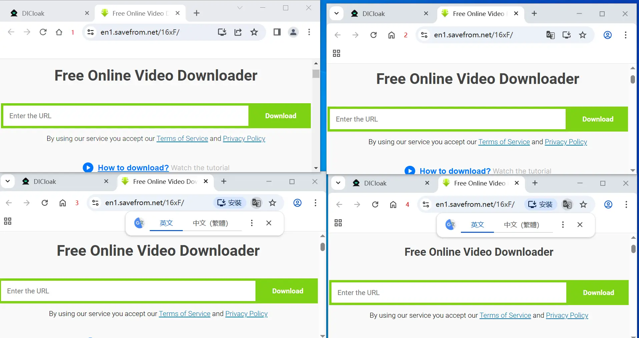Image resolution: width=639 pixels, height=338 pixels.
Task: Select 中文 (繁體) in the bottom-left translate popup
Action: 210,223
